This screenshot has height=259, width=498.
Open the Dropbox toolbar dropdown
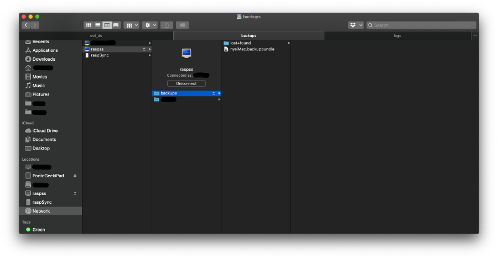coord(356,25)
